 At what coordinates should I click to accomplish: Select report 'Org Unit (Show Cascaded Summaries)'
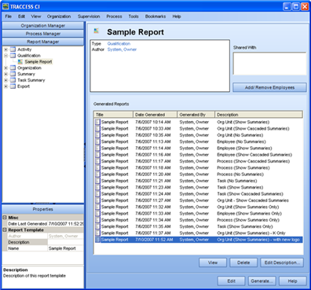(x=199, y=129)
